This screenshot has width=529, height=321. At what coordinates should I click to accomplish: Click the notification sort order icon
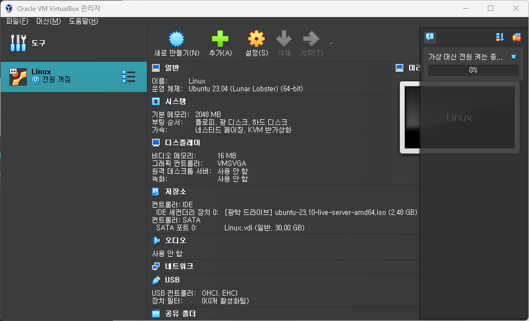[x=500, y=37]
